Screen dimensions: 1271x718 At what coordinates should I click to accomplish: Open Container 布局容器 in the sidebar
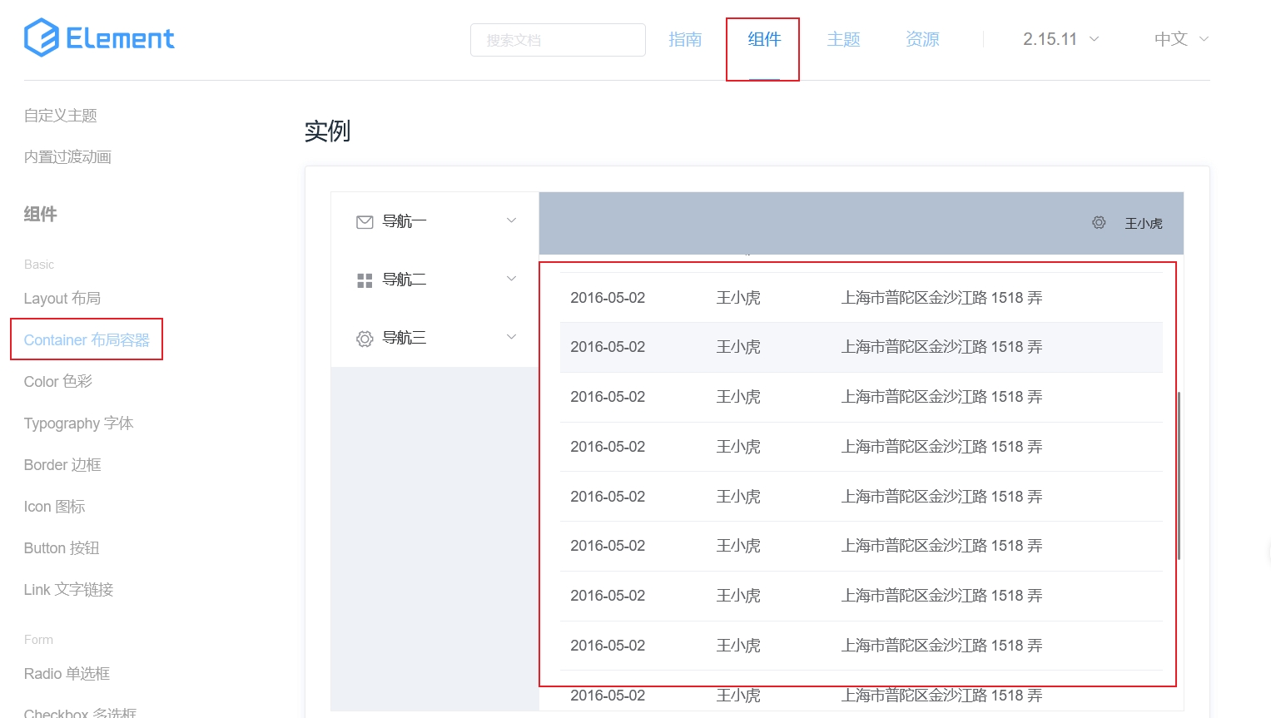87,340
